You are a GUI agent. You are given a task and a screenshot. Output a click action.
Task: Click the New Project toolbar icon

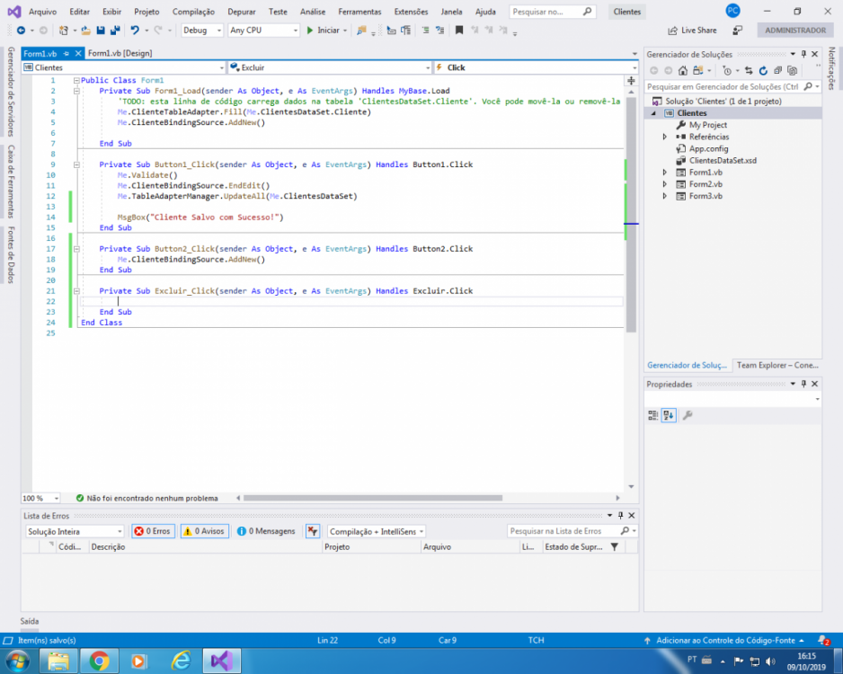pos(64,31)
